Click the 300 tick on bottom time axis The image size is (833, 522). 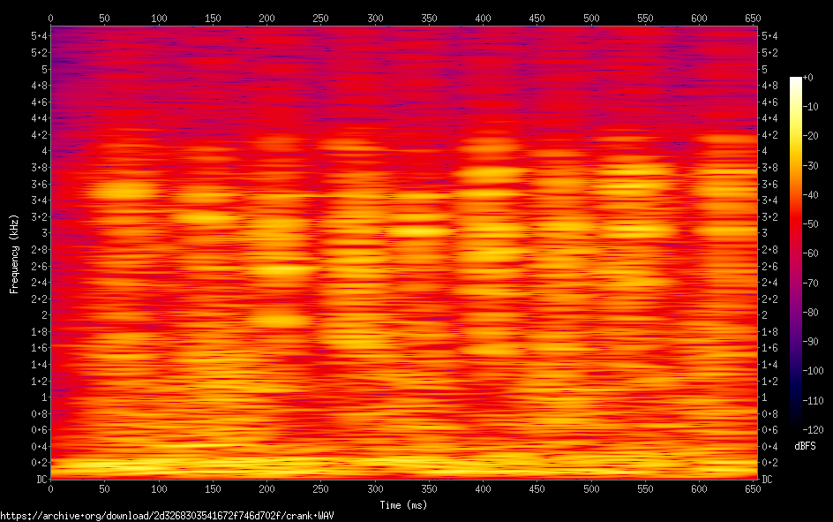click(x=376, y=488)
